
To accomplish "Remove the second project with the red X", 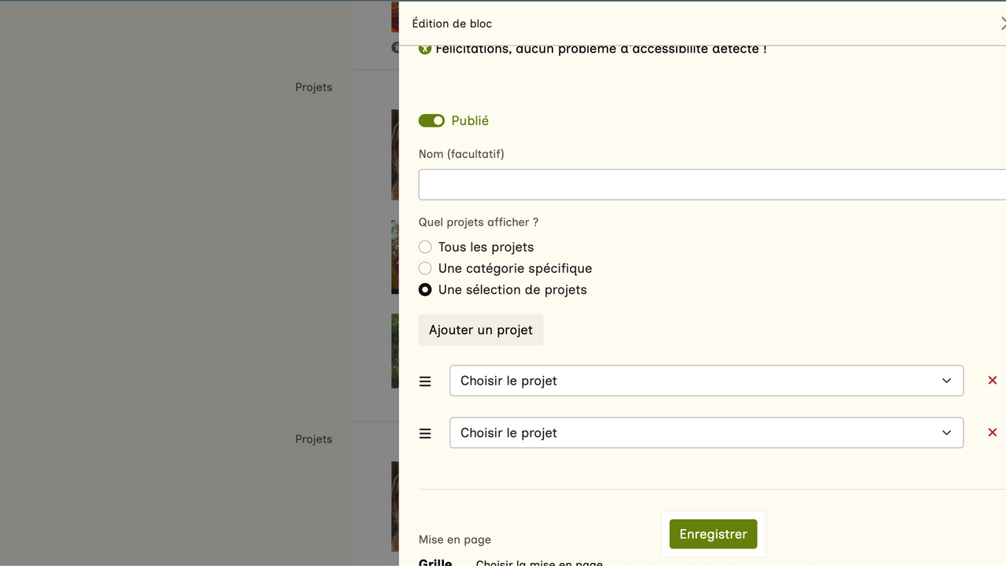I will (x=992, y=432).
